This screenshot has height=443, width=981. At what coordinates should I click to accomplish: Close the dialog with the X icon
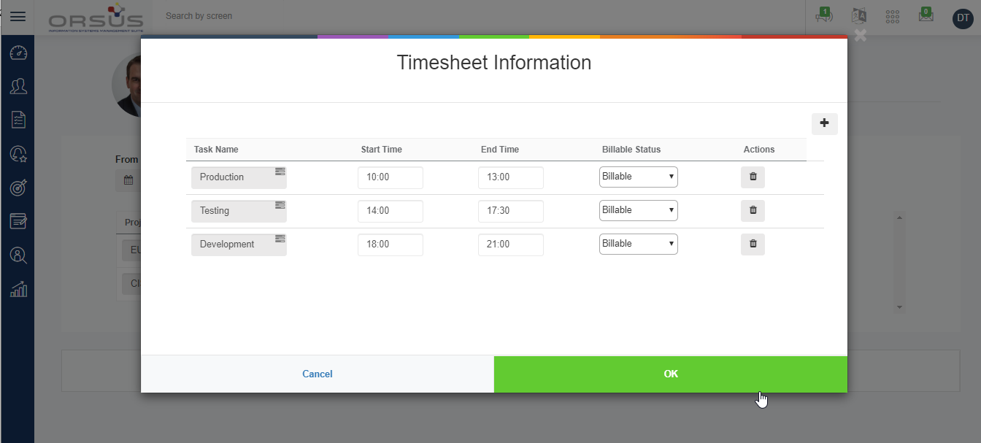coord(860,35)
